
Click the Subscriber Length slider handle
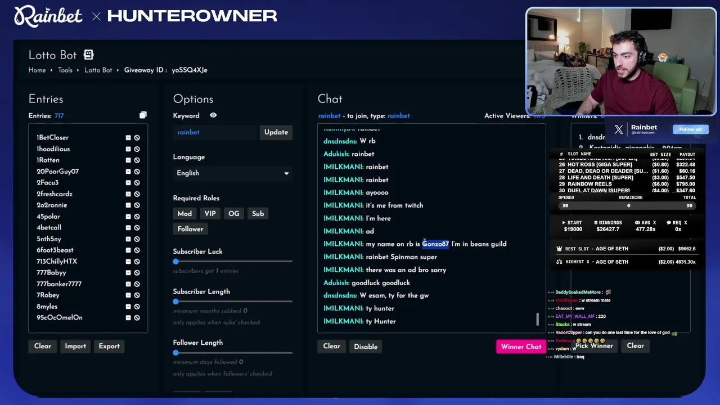tap(176, 301)
